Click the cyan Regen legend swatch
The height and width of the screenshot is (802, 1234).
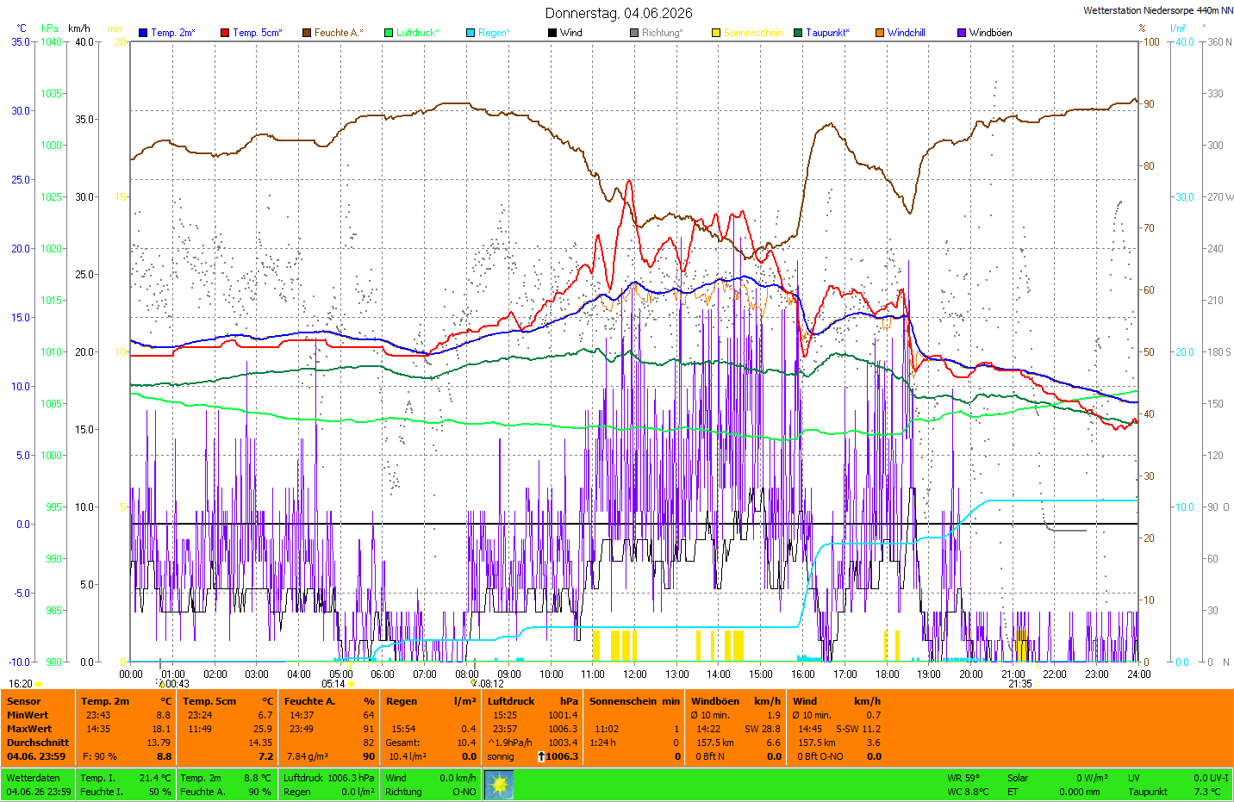point(471,33)
